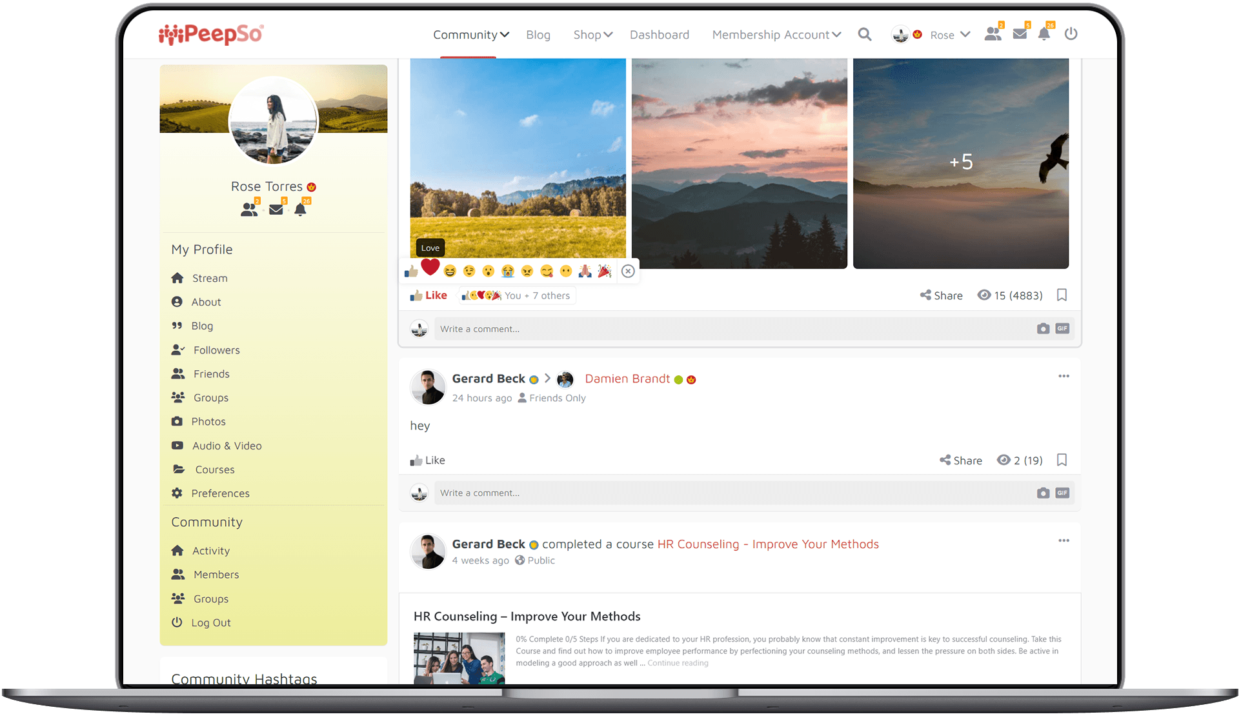Share the landscape photos post
1241x721 pixels.
pos(942,295)
